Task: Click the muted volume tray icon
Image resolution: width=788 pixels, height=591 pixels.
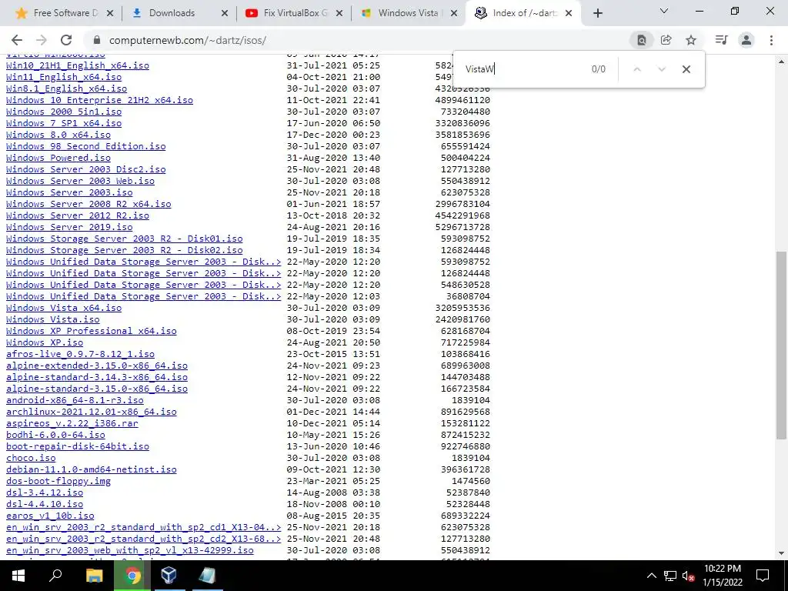Action: coord(688,576)
